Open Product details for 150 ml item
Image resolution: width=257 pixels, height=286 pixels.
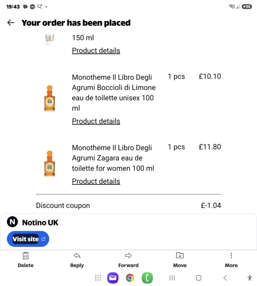[x=96, y=51]
